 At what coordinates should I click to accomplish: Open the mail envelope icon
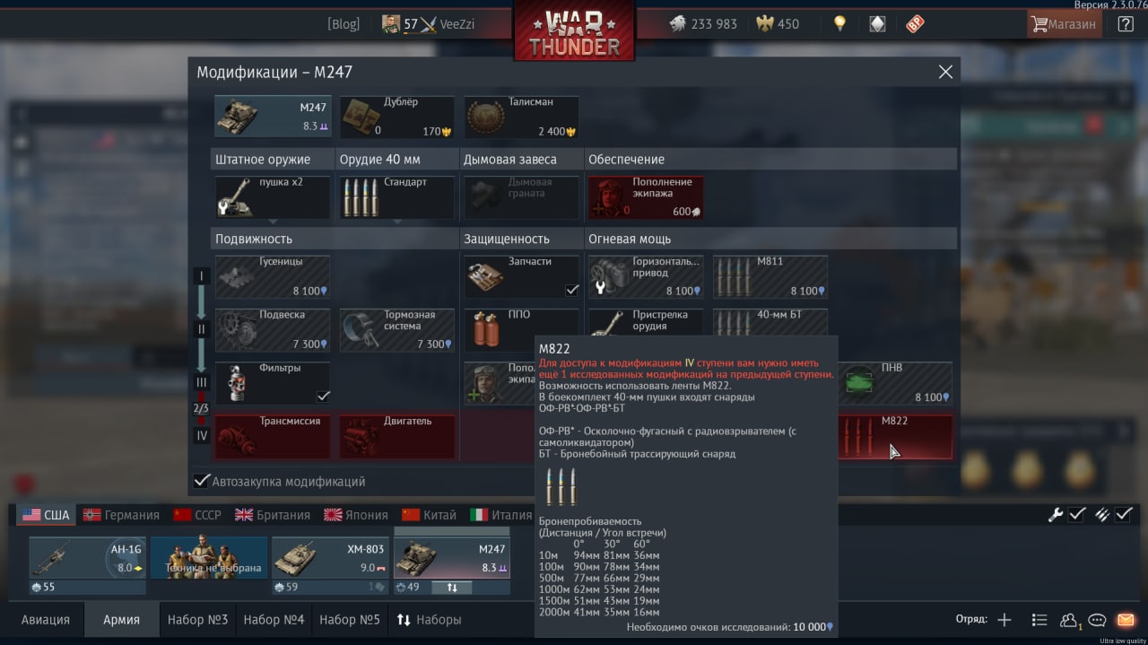1126,620
